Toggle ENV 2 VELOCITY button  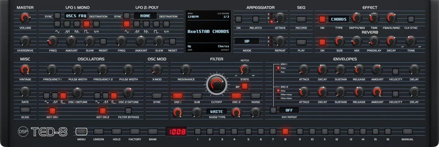[395, 94]
